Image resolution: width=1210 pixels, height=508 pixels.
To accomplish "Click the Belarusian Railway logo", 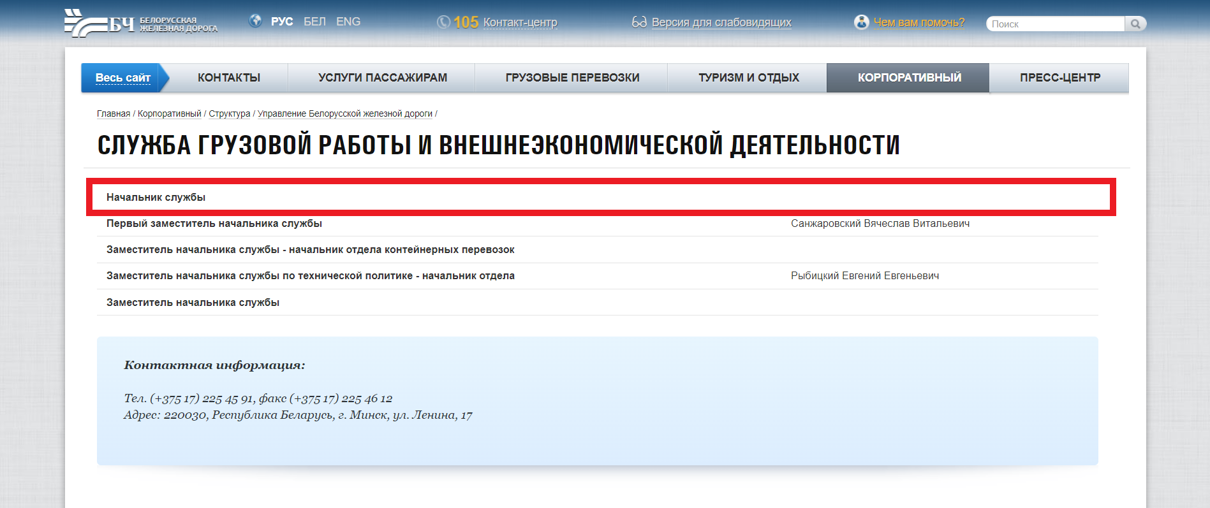I will (x=140, y=24).
